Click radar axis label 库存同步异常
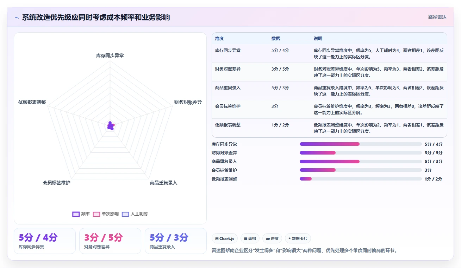This screenshot has width=461, height=268. coord(110,55)
